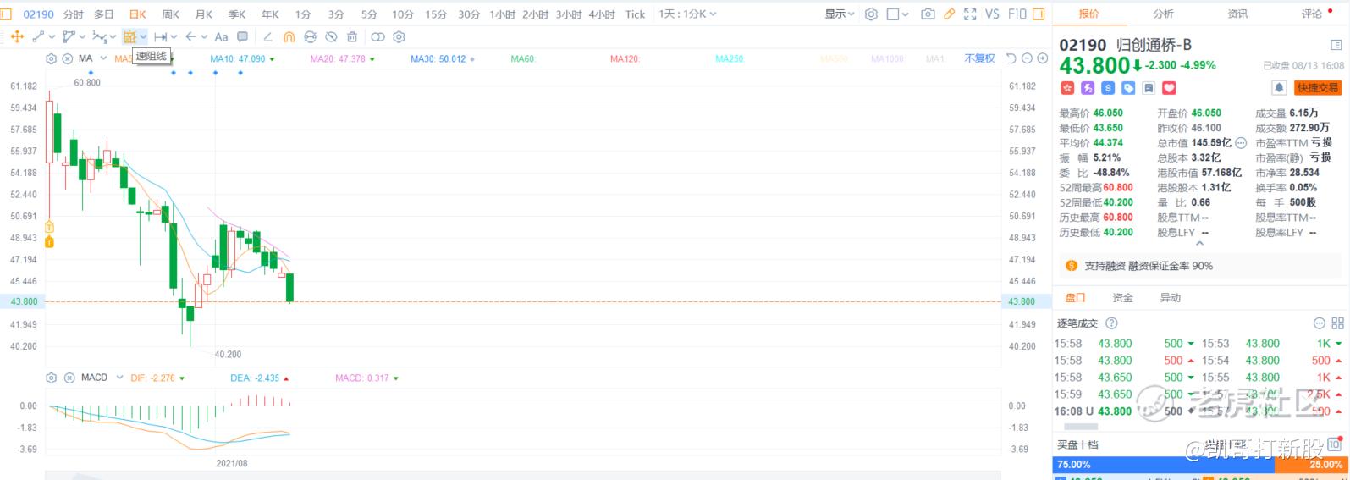
Task: Delete drawings with trash bin icon
Action: [352, 37]
